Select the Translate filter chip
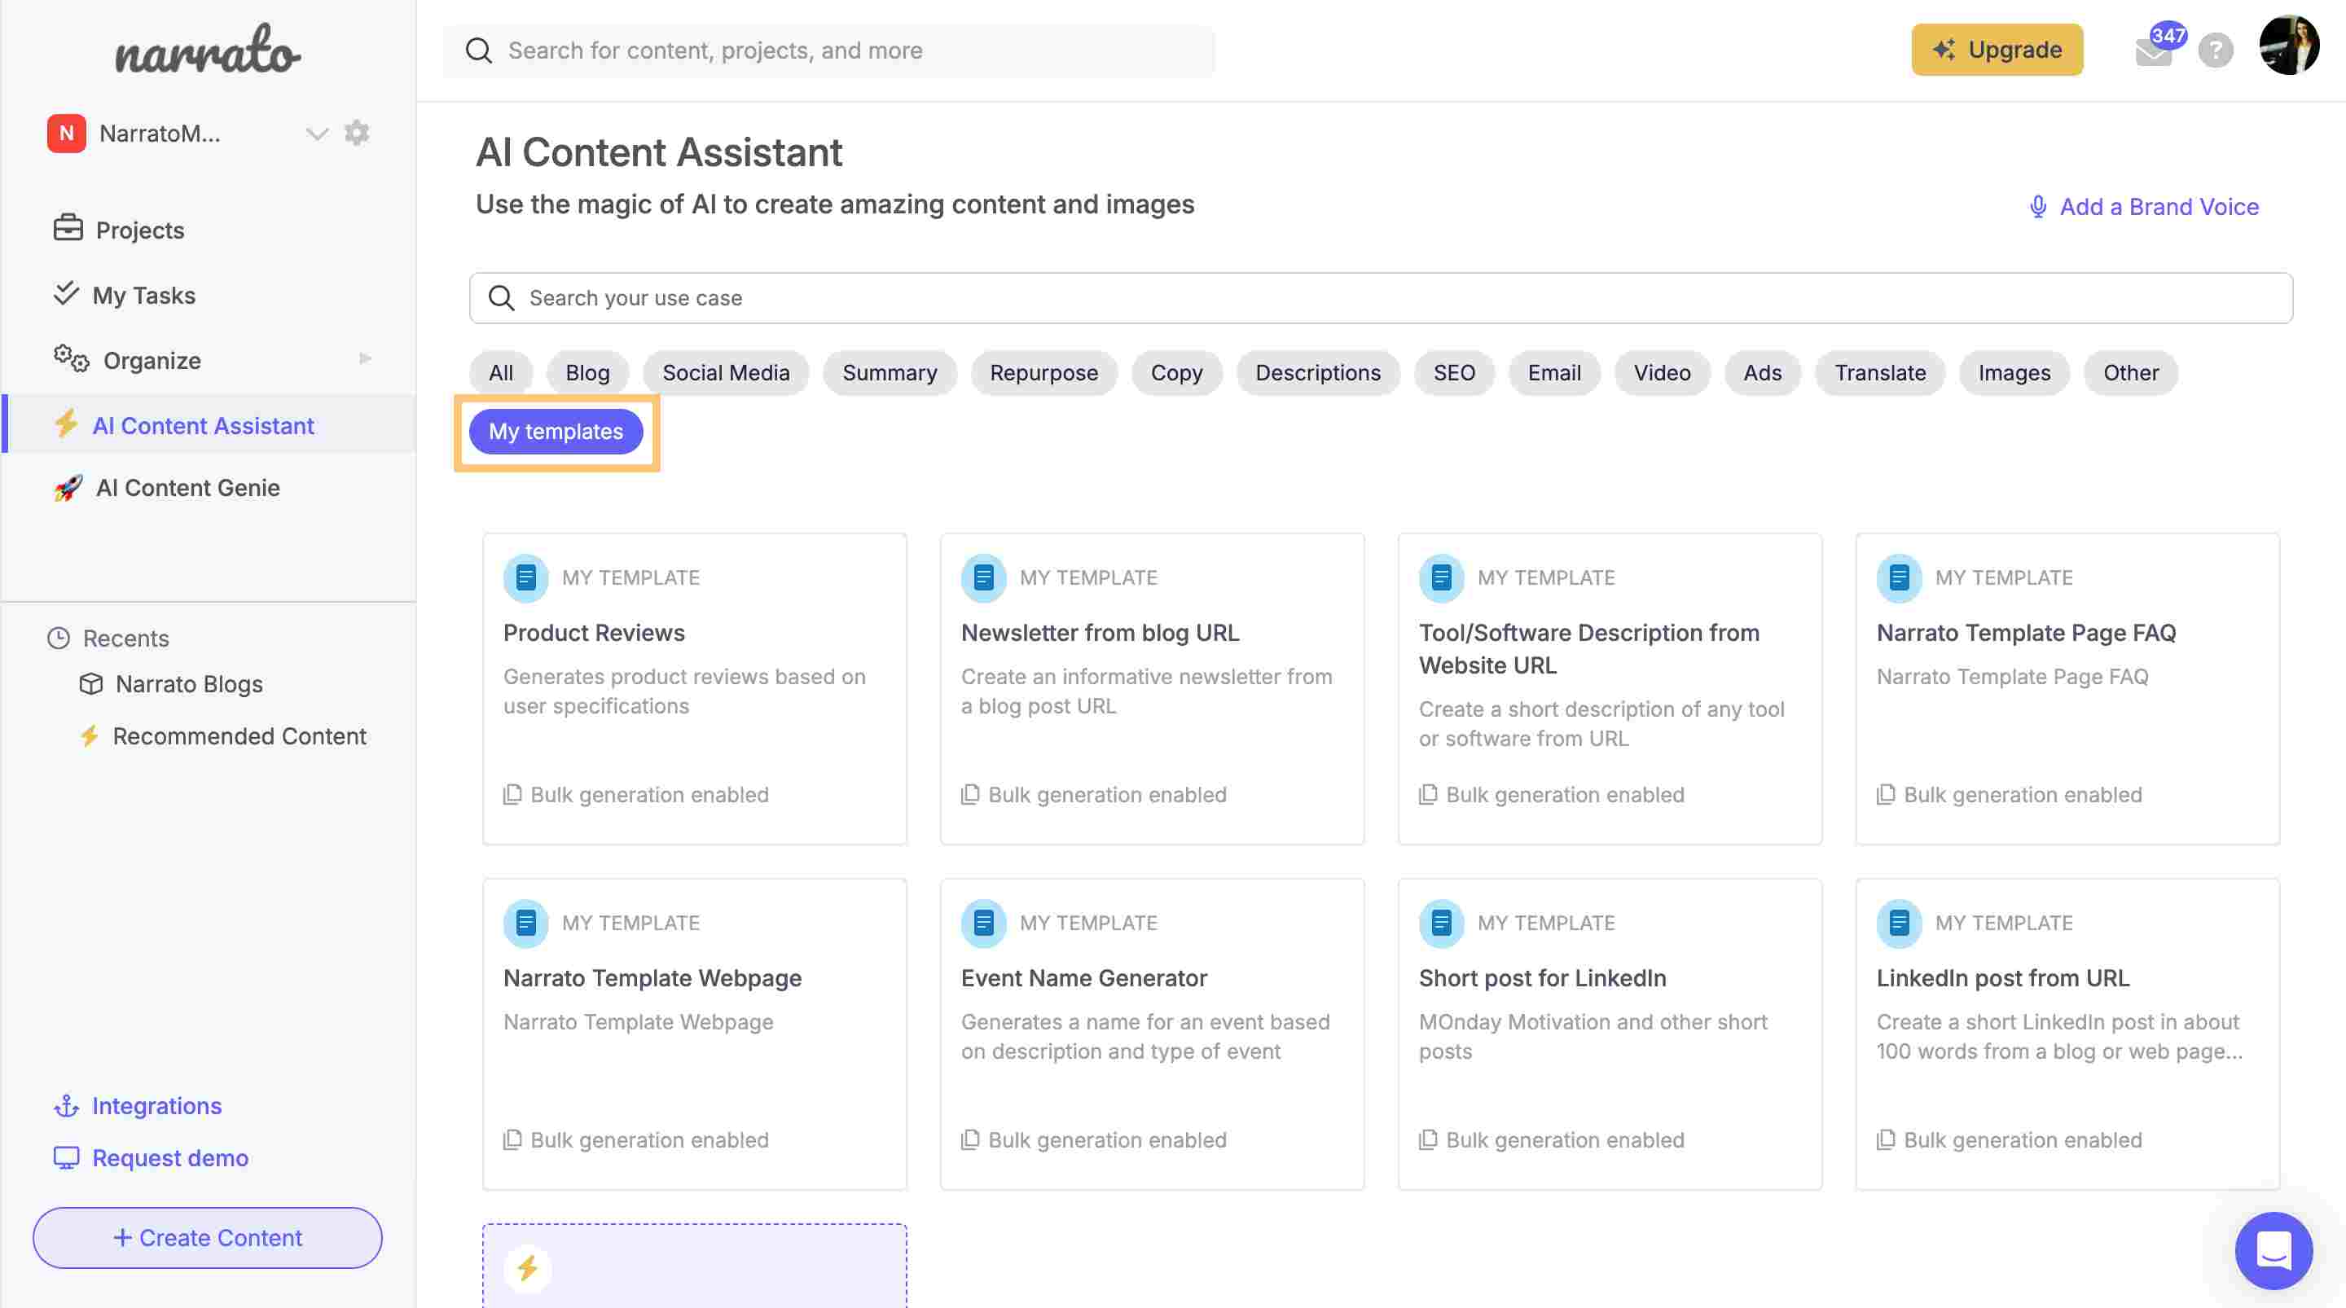The height and width of the screenshot is (1308, 2346). 1880,372
